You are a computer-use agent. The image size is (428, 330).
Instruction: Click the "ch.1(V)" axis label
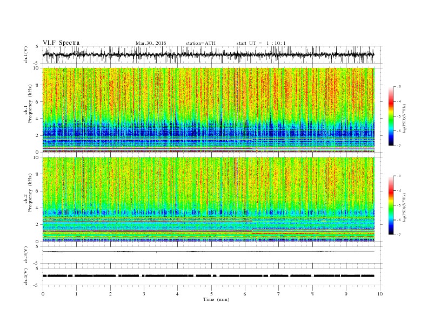[x=26, y=54]
